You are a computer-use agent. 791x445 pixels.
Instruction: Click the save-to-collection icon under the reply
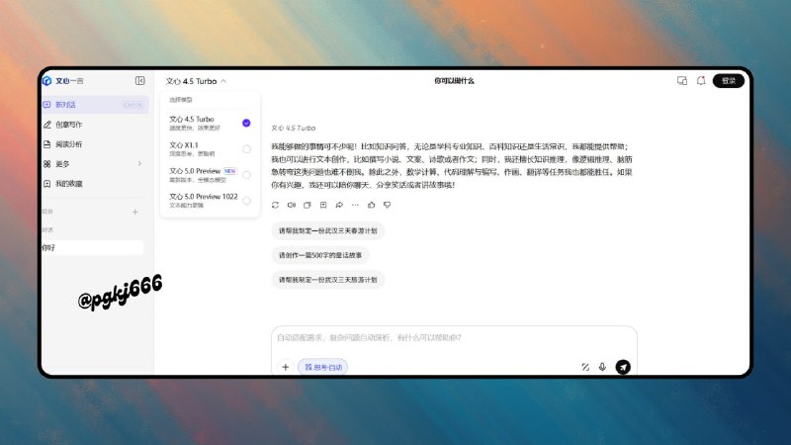coord(323,205)
